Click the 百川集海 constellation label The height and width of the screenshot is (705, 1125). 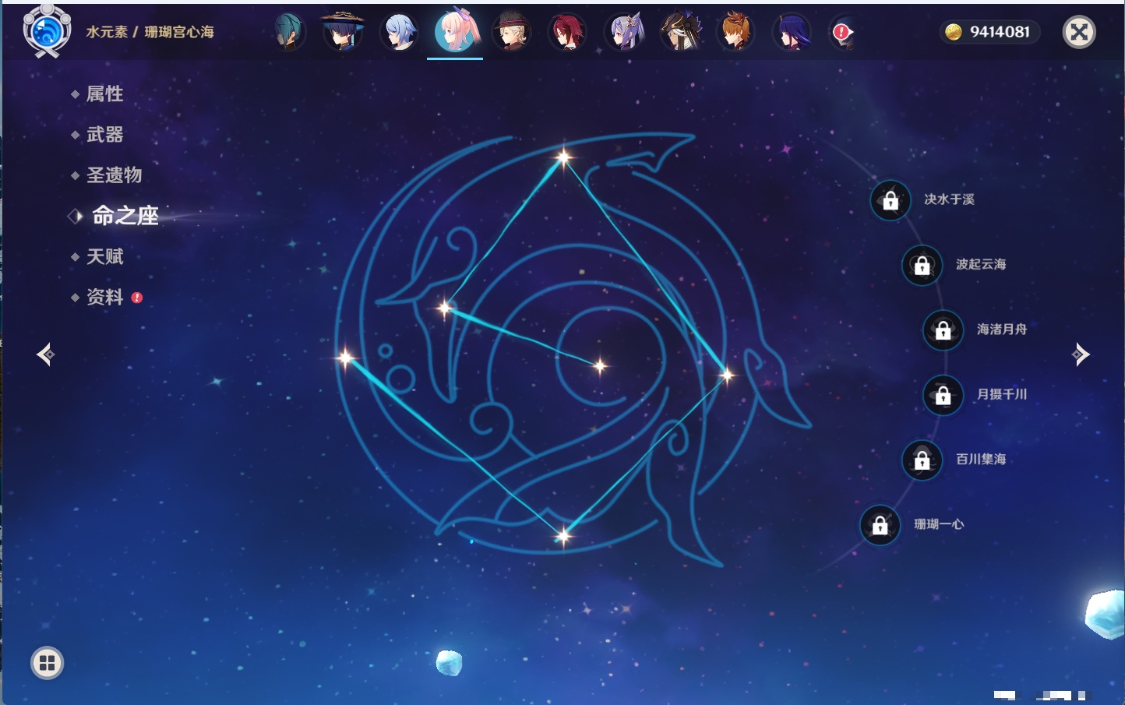click(x=981, y=459)
